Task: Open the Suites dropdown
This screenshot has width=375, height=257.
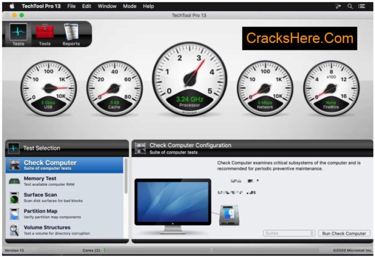Action: 289,233
